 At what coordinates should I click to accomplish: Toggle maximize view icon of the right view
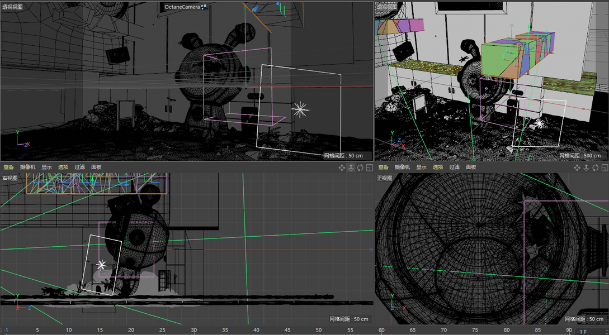(369, 167)
